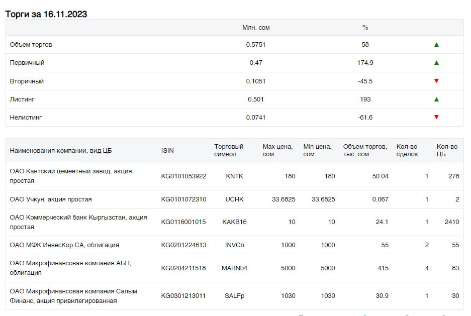Click red down arrow in Нелистинг row
Viewport: 471px width, 316px height.
click(436, 118)
